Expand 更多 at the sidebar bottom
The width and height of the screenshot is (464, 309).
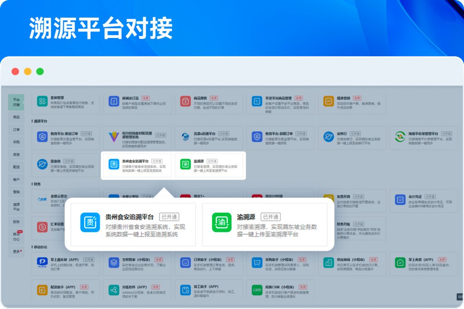point(16,251)
